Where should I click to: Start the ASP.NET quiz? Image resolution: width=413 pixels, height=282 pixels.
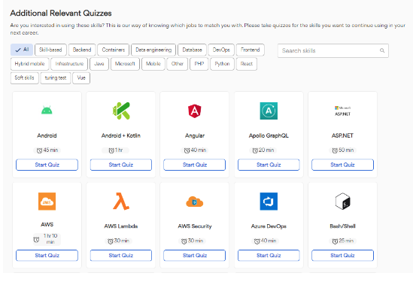tap(342, 165)
